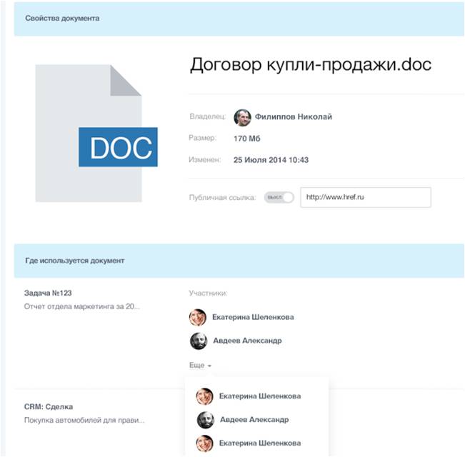Click the Где используется документ header
Screen dimensions: 465x457
click(239, 261)
